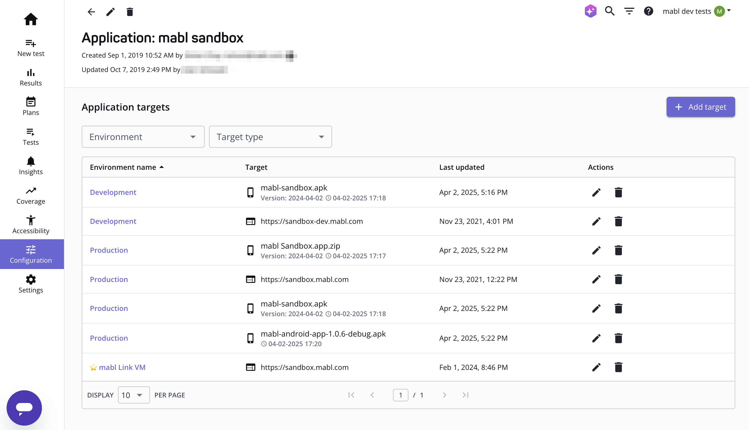
Task: Edit the Development mabl-sandbox.apk target
Action: (x=596, y=192)
